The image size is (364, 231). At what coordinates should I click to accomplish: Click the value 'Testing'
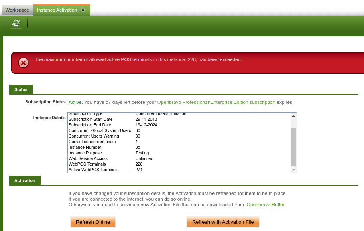point(142,153)
